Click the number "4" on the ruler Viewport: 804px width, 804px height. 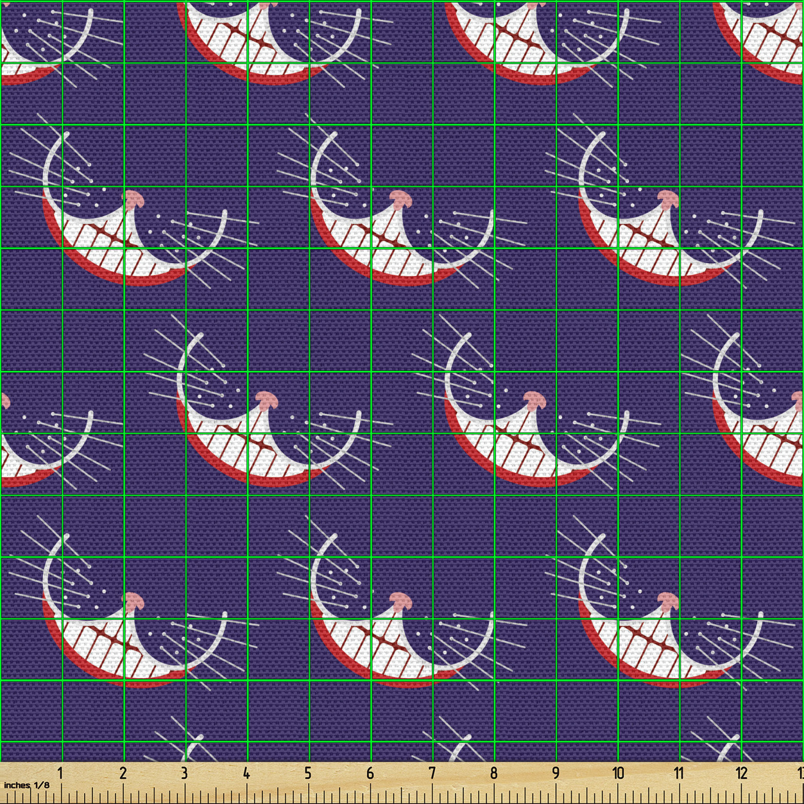(x=246, y=773)
